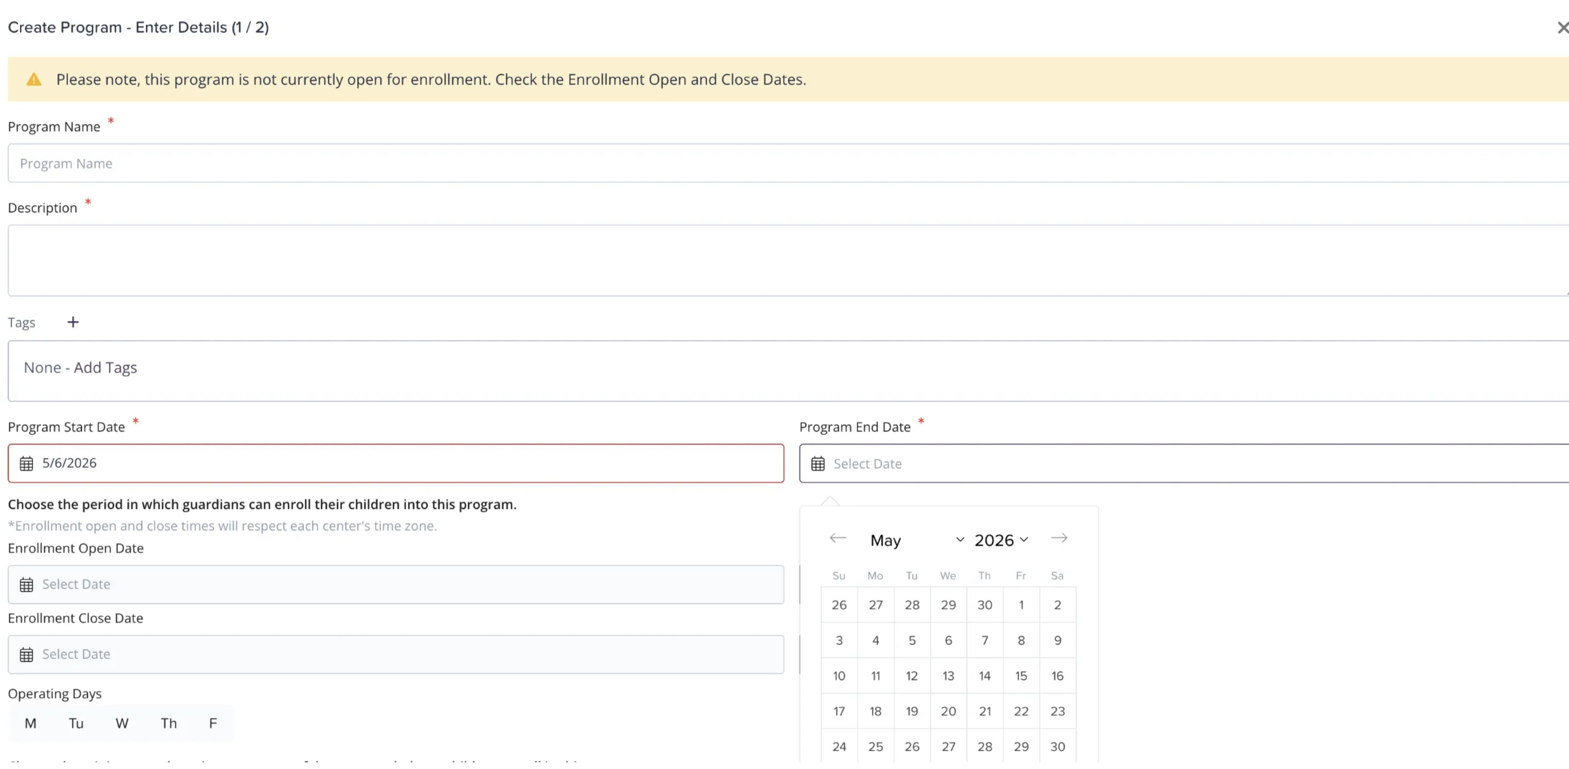This screenshot has height=769, width=1569.
Task: Select May 15 in the calendar
Action: click(1021, 676)
